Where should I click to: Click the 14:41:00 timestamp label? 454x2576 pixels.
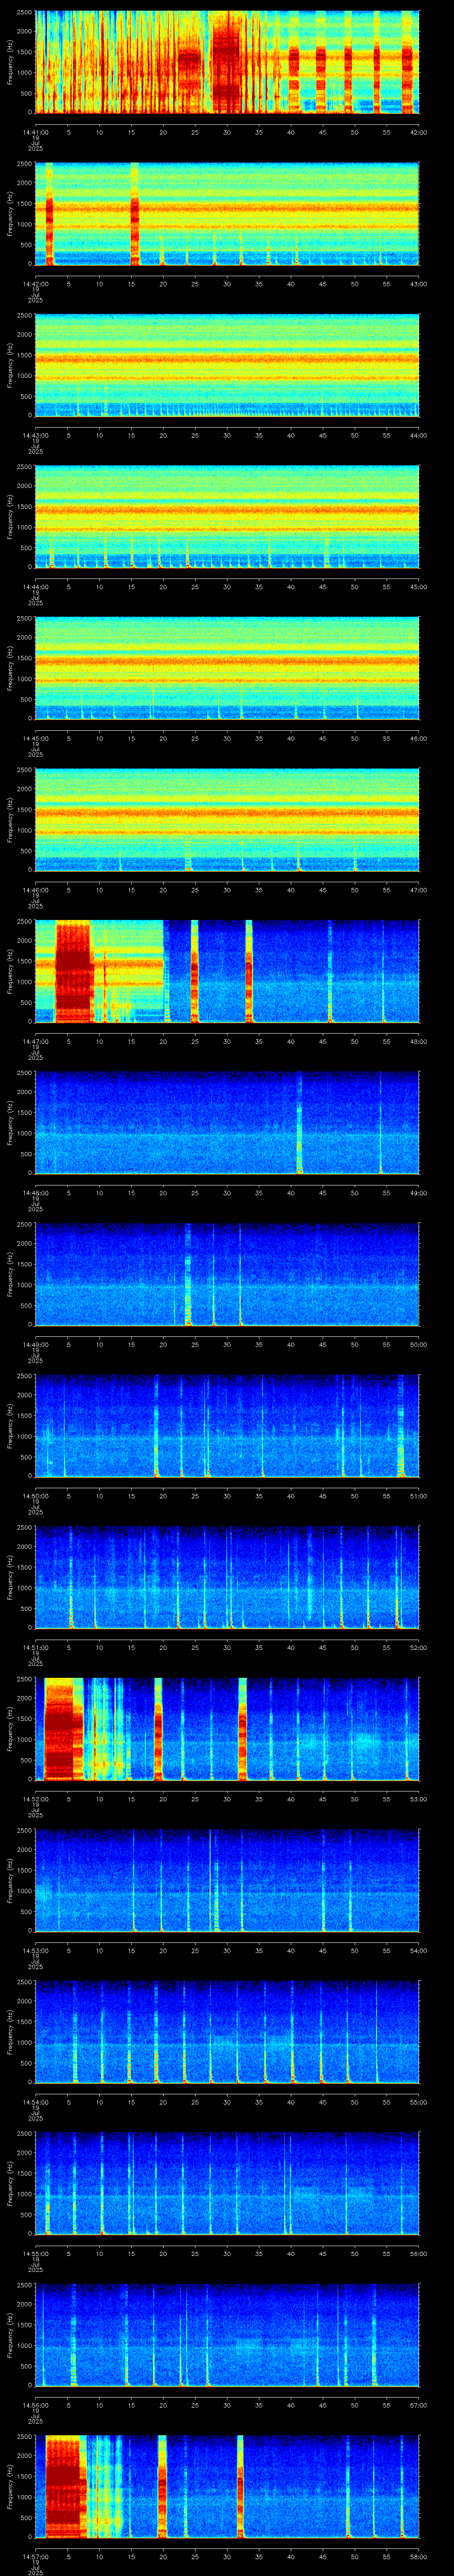(x=35, y=131)
